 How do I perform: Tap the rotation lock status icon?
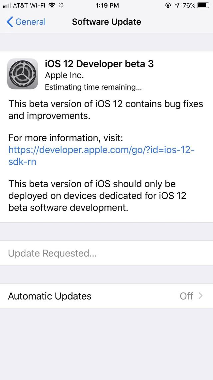coord(168,5)
